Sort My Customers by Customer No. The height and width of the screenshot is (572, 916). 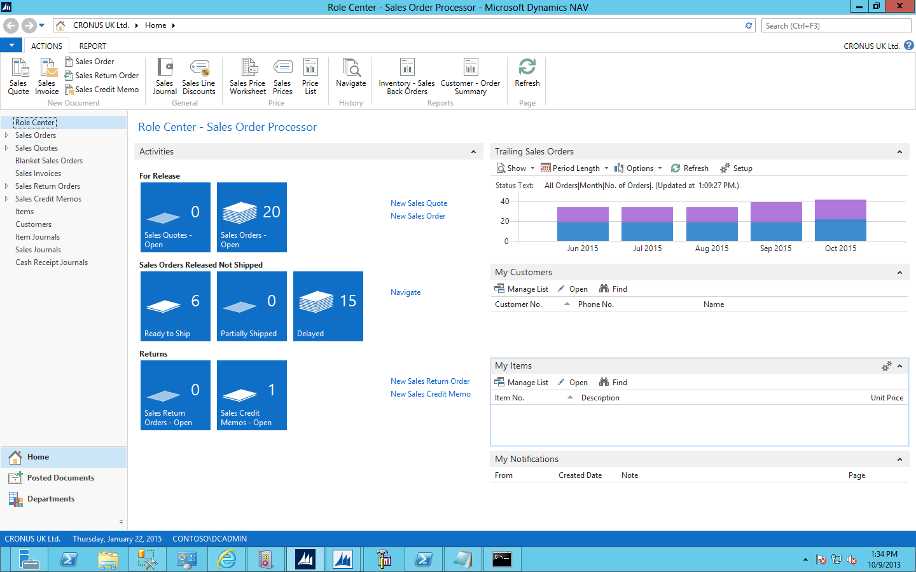pos(518,304)
